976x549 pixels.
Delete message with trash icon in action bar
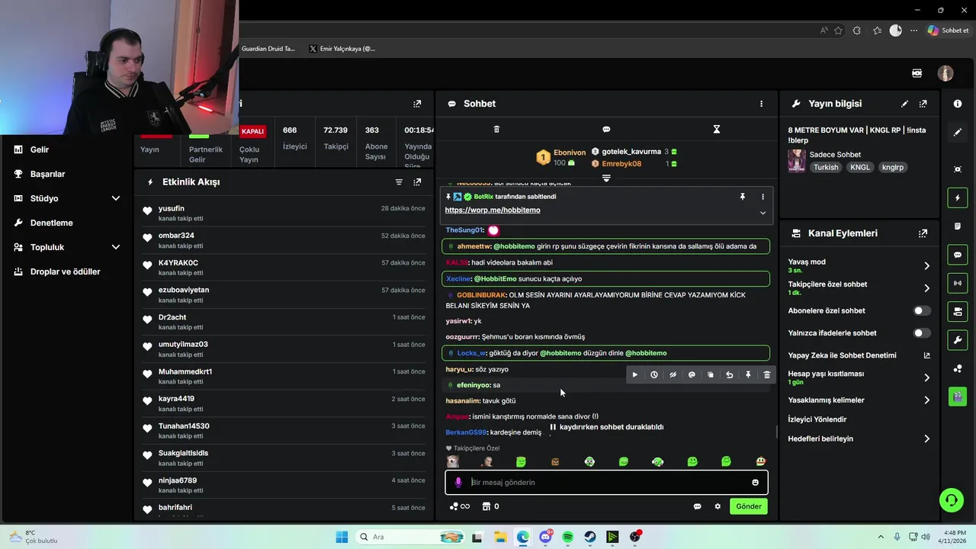[767, 374]
